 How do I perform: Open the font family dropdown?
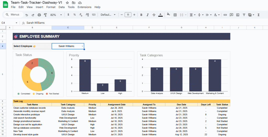point(108,15)
